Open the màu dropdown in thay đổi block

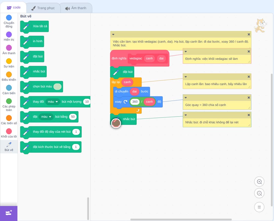click(53, 102)
